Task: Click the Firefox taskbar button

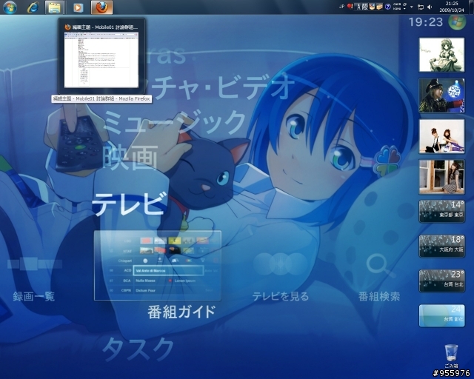Action: 102,7
